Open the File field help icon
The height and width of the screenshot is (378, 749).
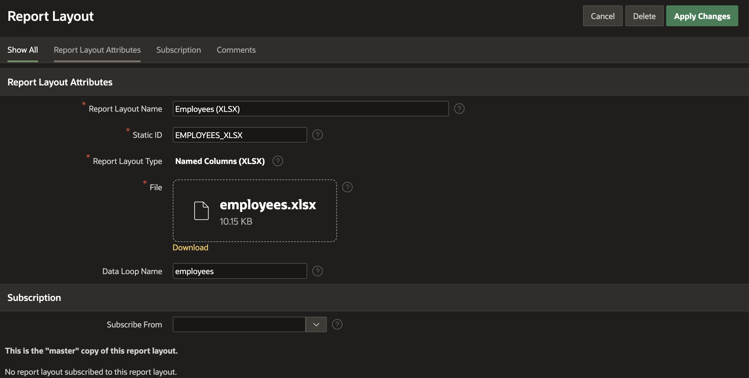(x=347, y=187)
